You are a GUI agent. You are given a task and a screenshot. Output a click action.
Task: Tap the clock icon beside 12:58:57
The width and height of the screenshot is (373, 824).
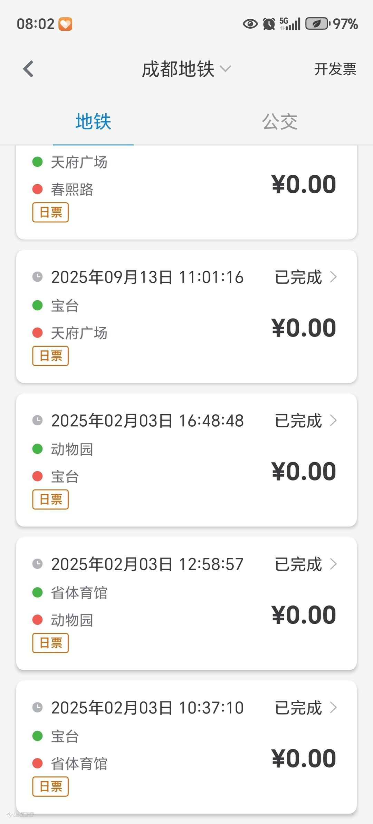[x=37, y=564]
